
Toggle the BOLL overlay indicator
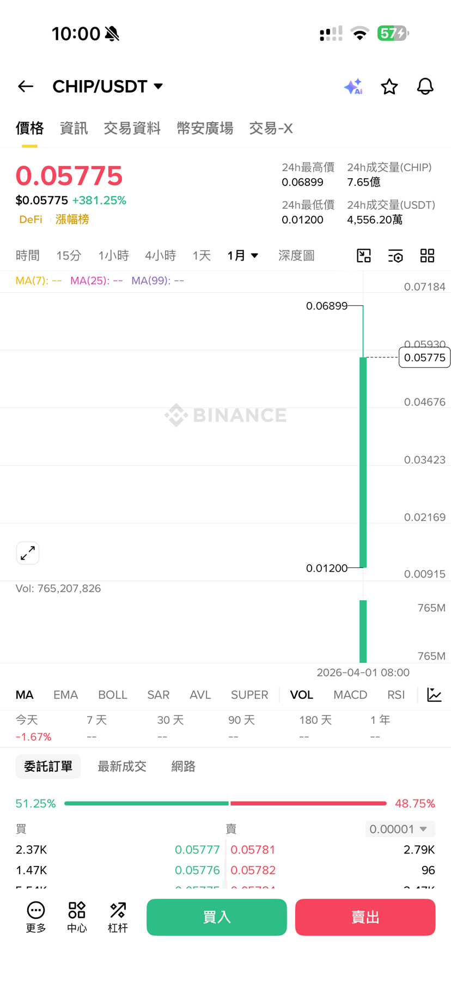coord(113,695)
